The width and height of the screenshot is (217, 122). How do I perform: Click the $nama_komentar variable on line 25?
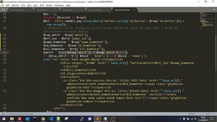pyautogui.click(x=55, y=42)
